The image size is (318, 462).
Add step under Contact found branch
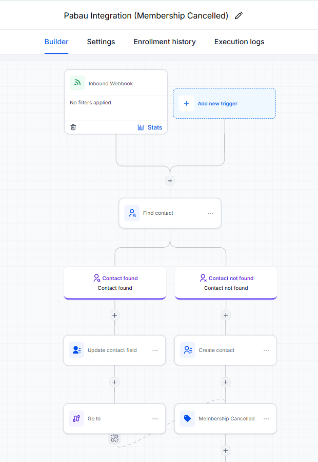point(115,315)
